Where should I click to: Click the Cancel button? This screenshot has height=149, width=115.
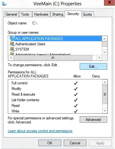(75, 143)
